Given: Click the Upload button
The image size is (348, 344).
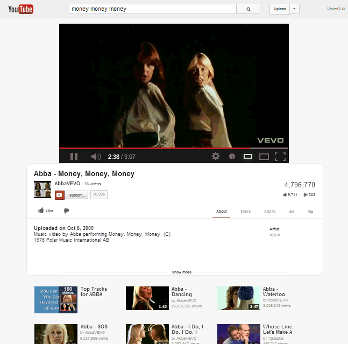Looking at the screenshot, I should [x=280, y=9].
